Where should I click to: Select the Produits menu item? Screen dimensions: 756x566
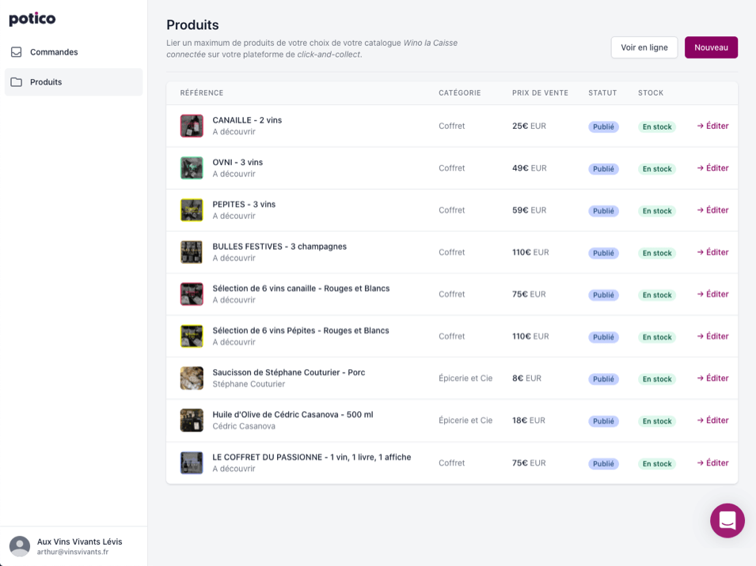point(46,82)
